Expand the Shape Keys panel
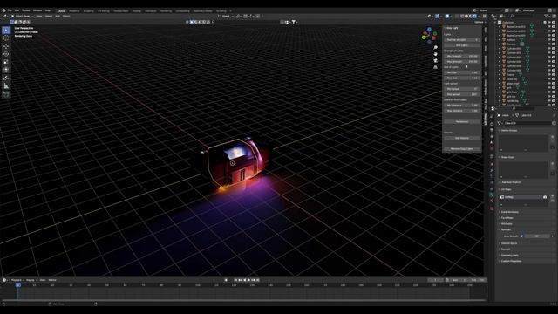Viewport: 558px width, 314px height. [507, 157]
